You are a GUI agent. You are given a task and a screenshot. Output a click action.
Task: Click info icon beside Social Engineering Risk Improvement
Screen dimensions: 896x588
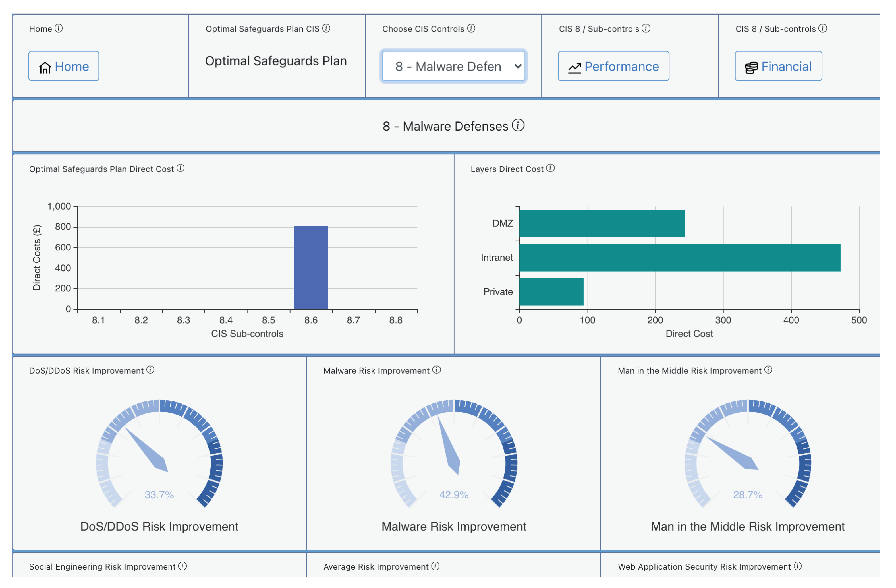pos(182,566)
